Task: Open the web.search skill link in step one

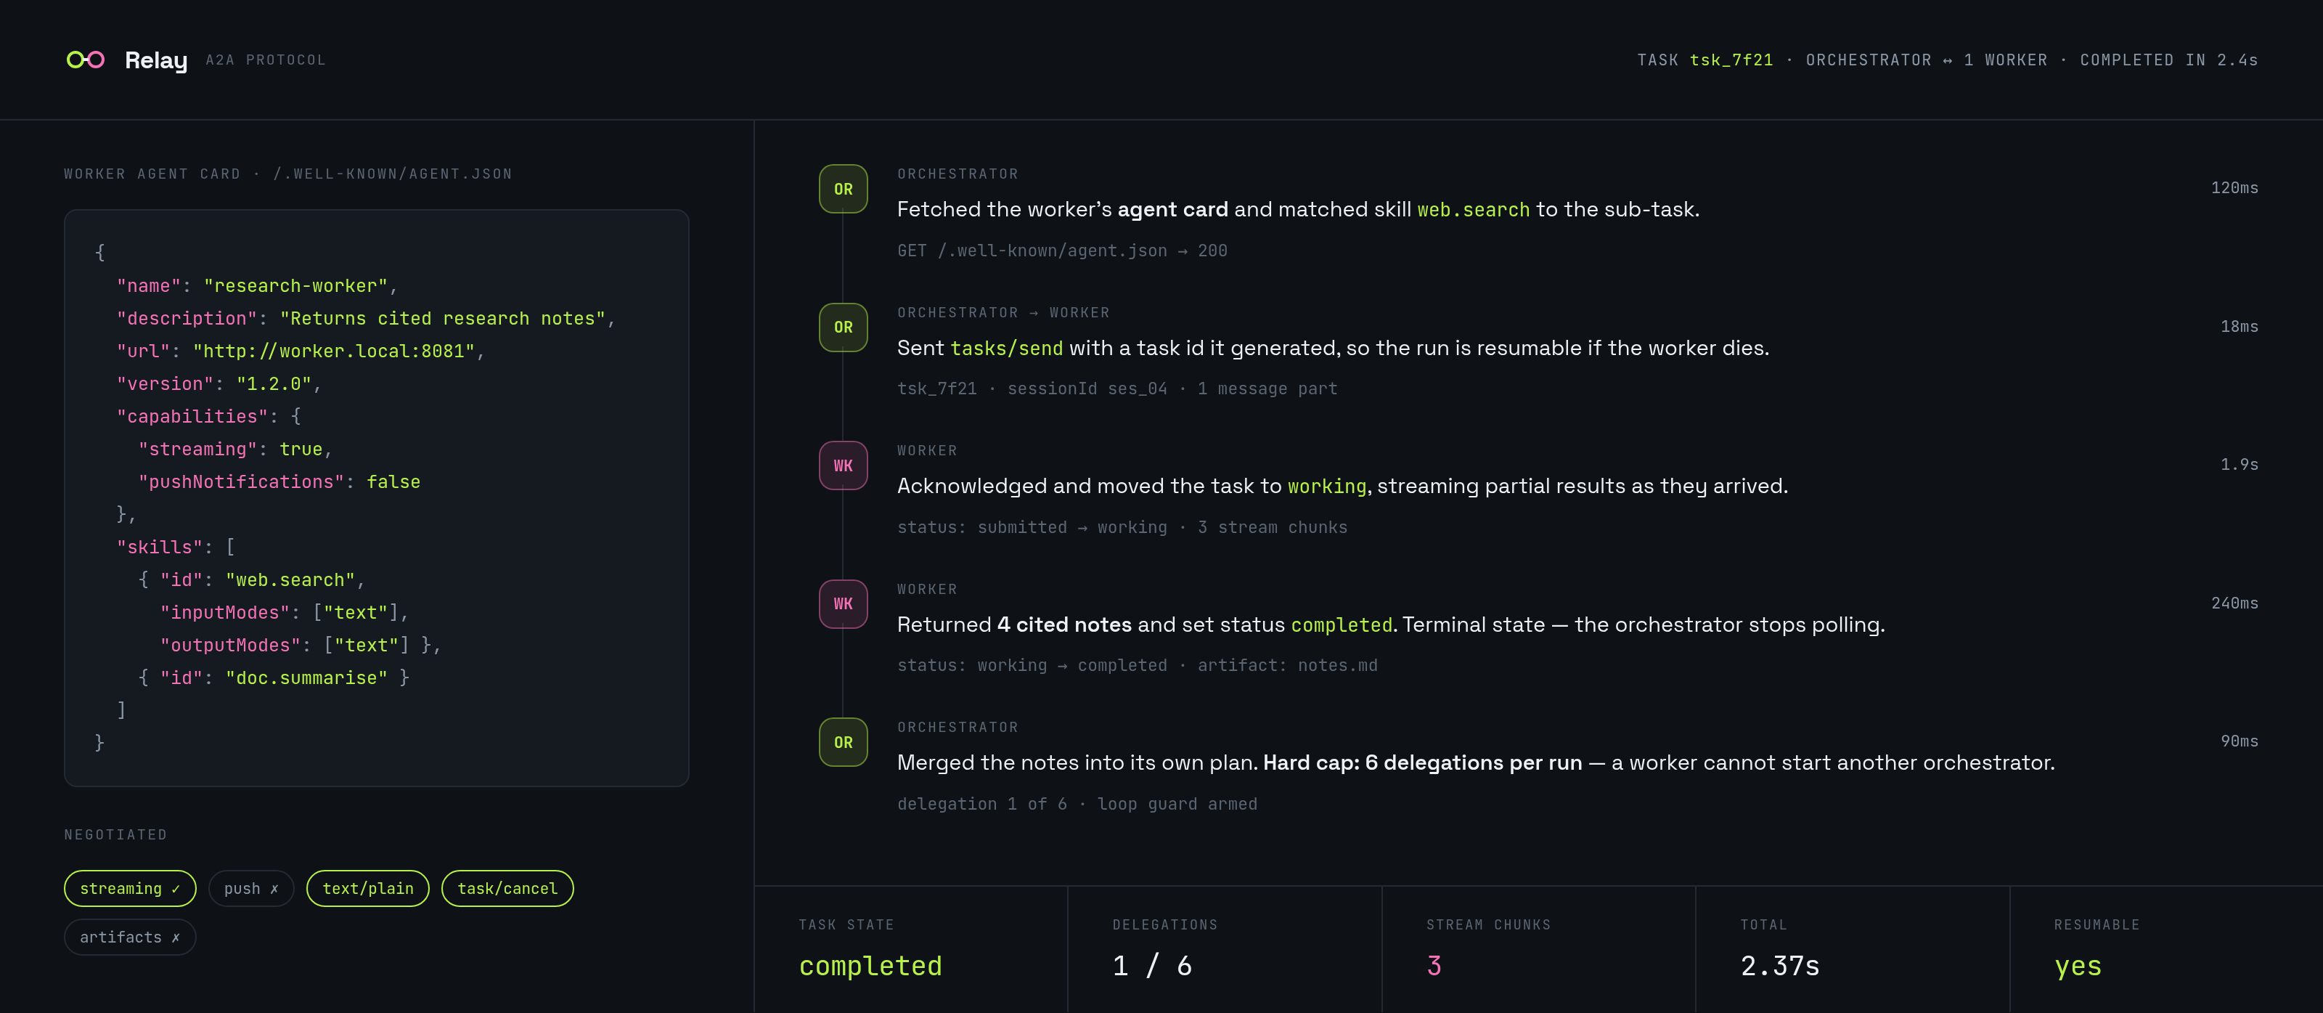Action: pyautogui.click(x=1474, y=209)
